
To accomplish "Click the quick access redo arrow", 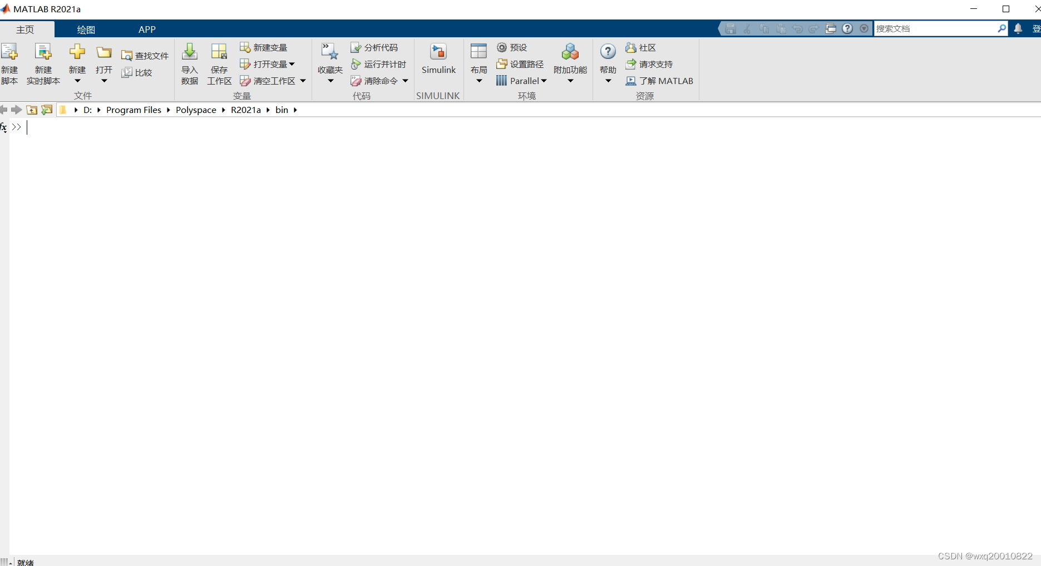I will [814, 28].
